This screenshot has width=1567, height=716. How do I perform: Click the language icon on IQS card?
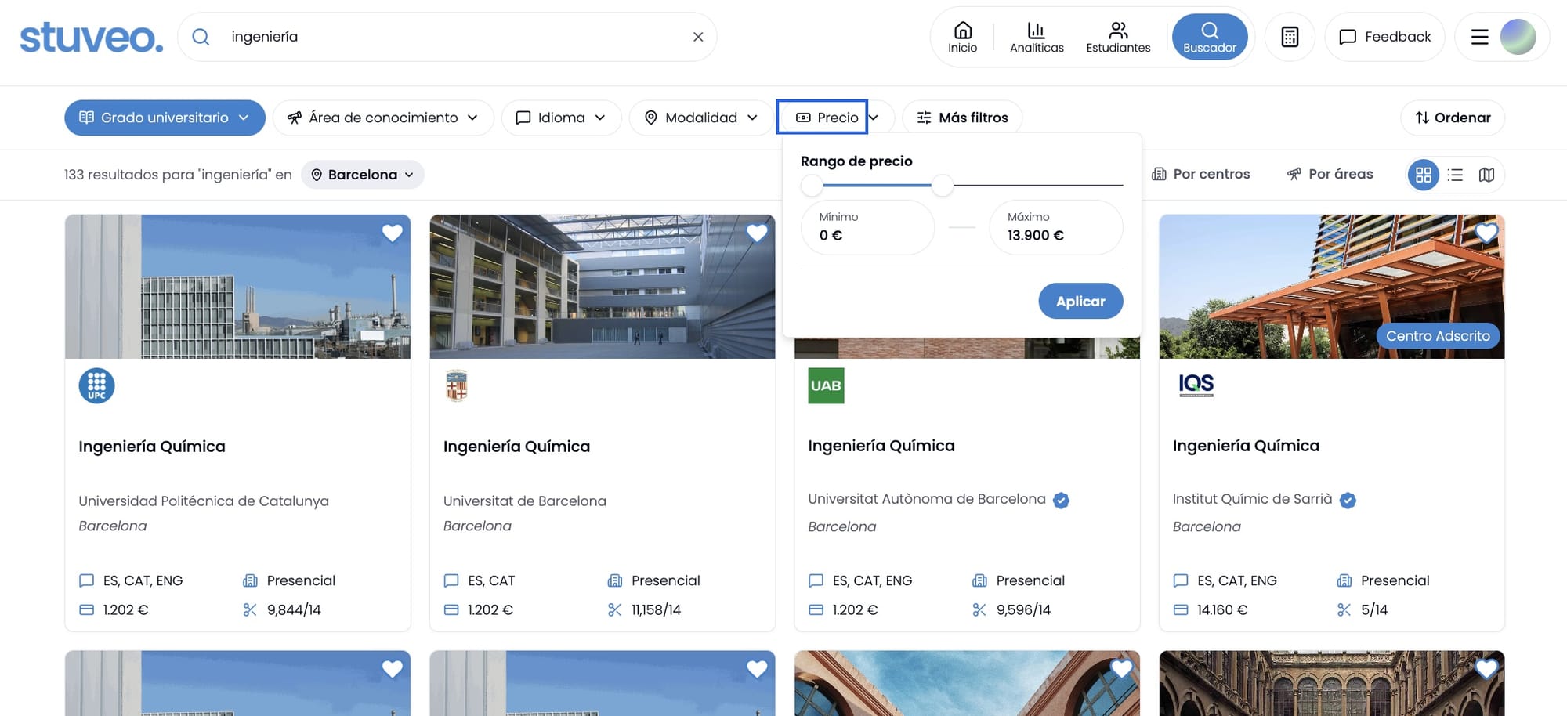click(x=1181, y=580)
